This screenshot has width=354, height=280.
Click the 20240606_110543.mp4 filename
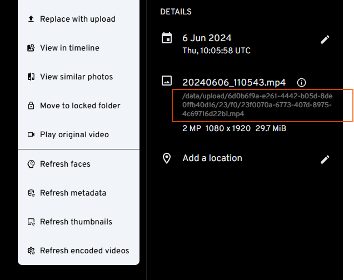[234, 82]
